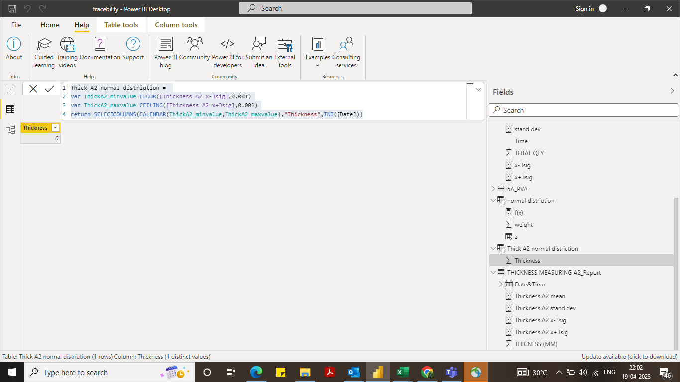Image resolution: width=680 pixels, height=382 pixels.
Task: Collapse the Fields pane
Action: pyautogui.click(x=672, y=91)
